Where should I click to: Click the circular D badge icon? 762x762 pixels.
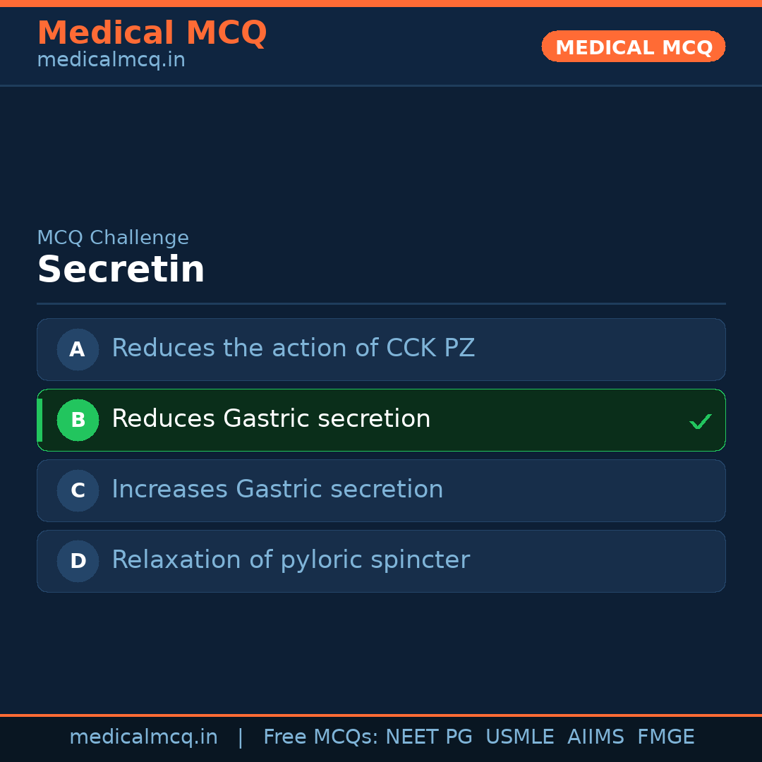point(78,561)
